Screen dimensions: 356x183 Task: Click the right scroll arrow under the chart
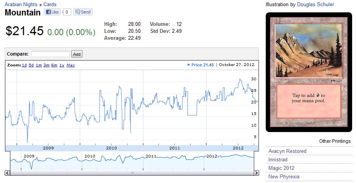click(x=256, y=173)
